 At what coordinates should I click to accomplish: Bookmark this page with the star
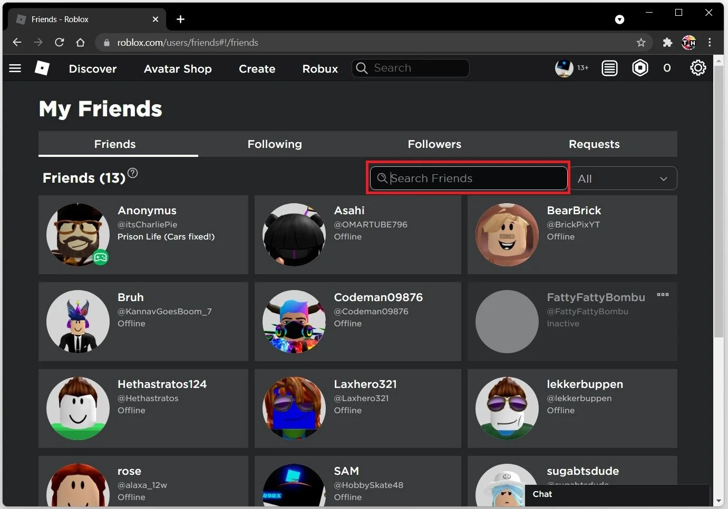pos(641,43)
